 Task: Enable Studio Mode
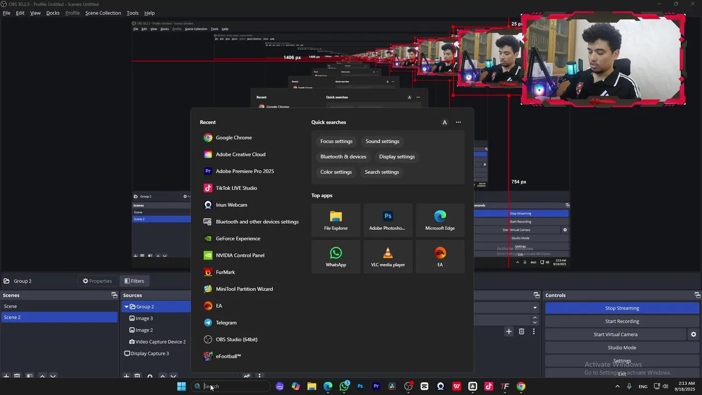click(x=622, y=348)
